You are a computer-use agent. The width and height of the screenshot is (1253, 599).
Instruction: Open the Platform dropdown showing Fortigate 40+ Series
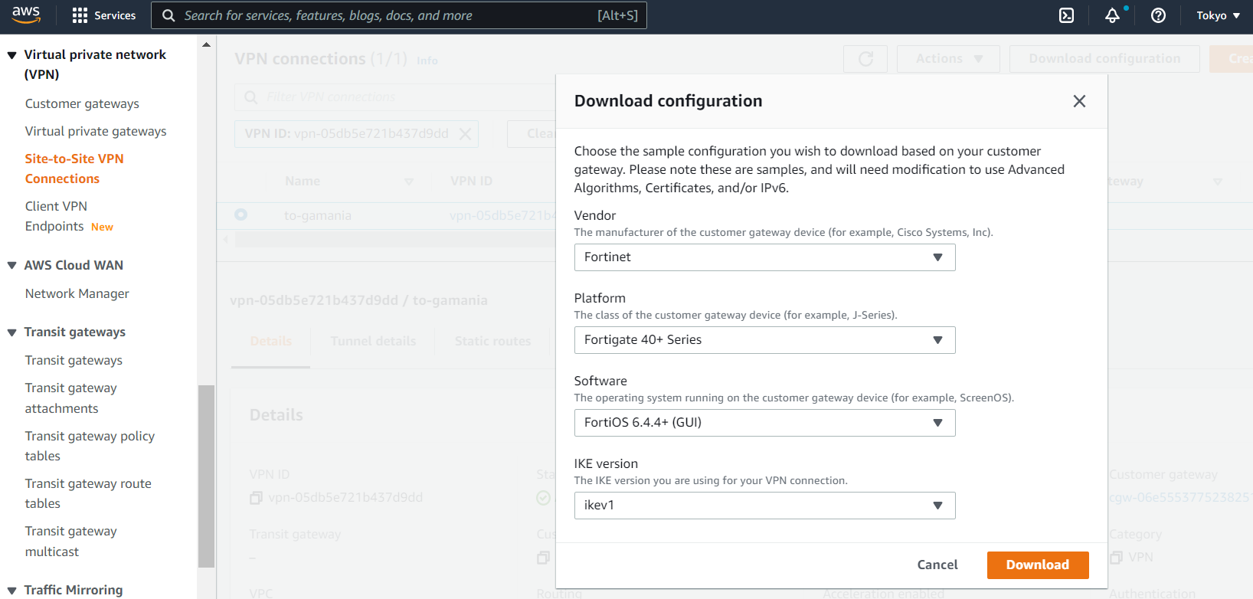click(764, 340)
